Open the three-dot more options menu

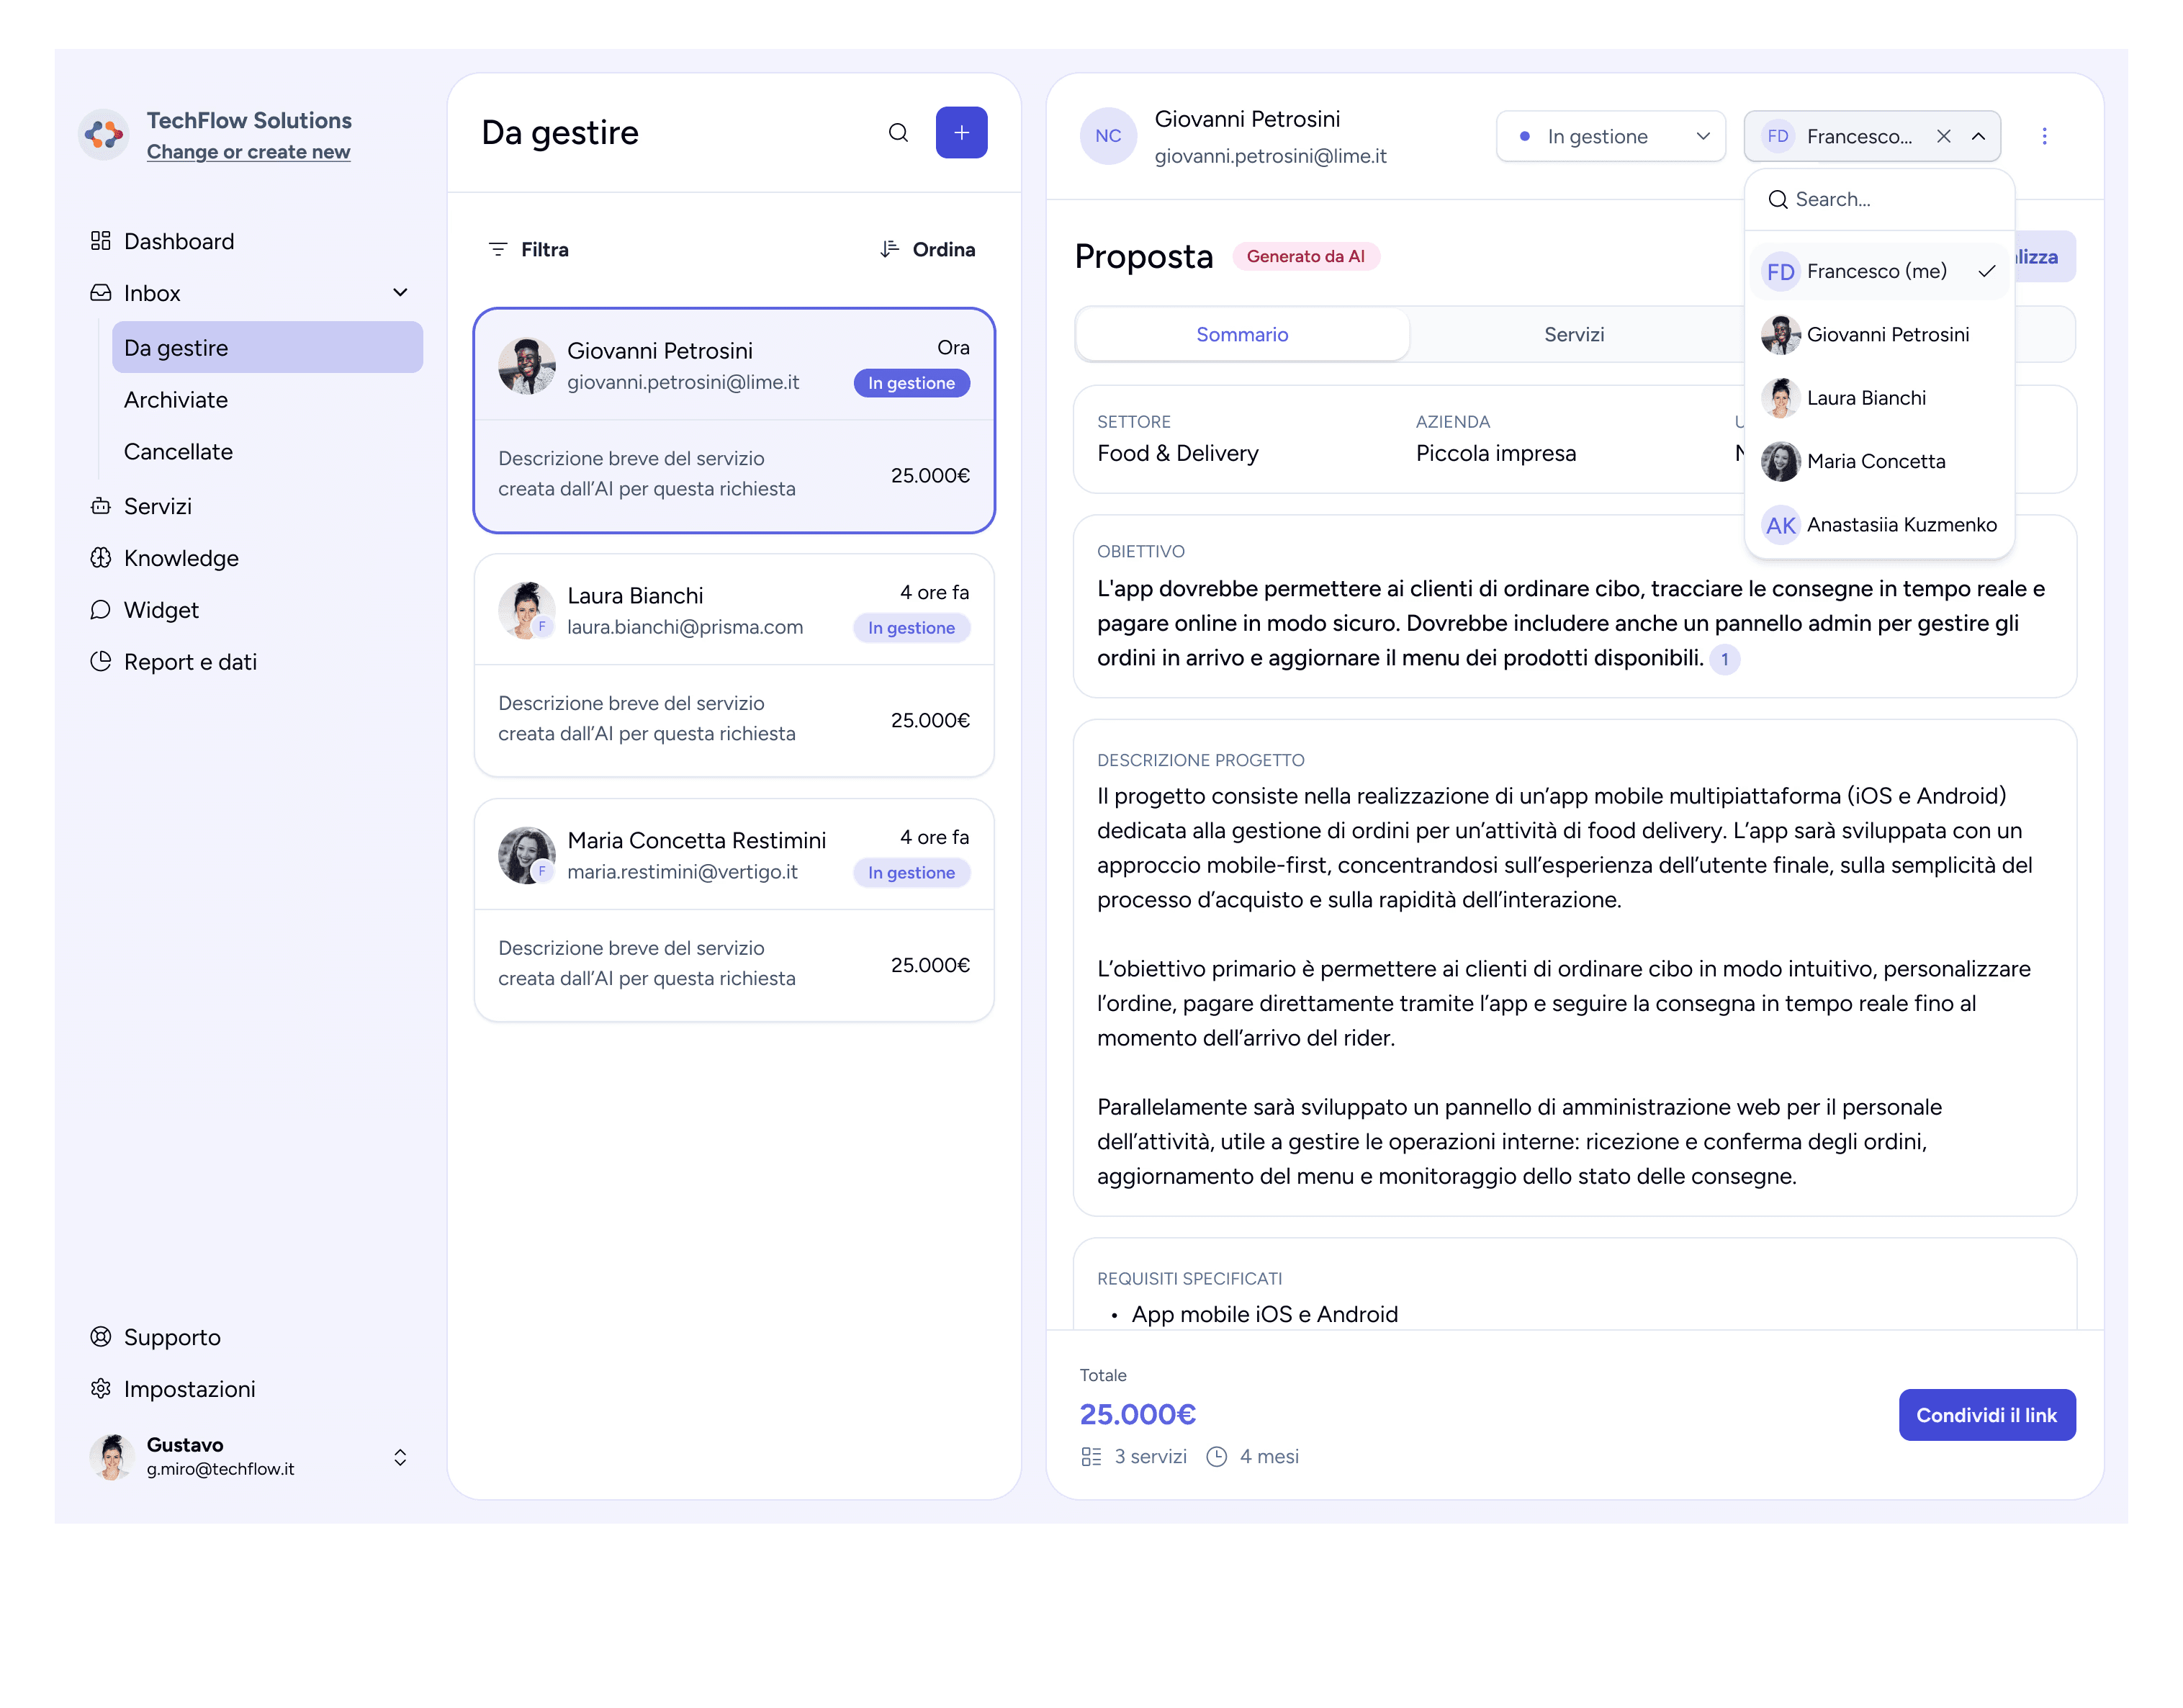(2043, 136)
